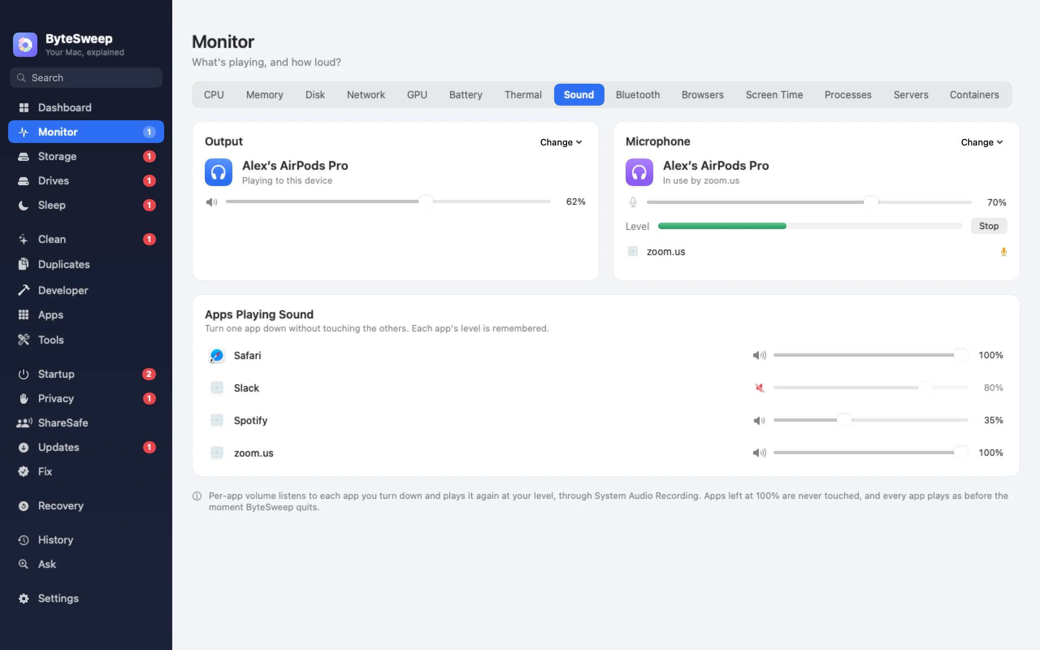Image resolution: width=1040 pixels, height=650 pixels.
Task: Open the Duplicates finder
Action: point(86,264)
